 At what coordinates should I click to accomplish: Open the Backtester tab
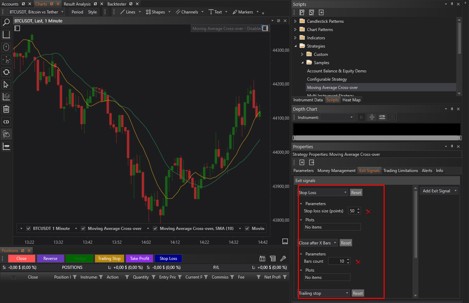[117, 4]
